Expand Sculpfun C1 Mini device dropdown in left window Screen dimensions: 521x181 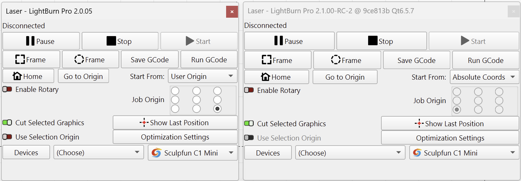(192, 153)
